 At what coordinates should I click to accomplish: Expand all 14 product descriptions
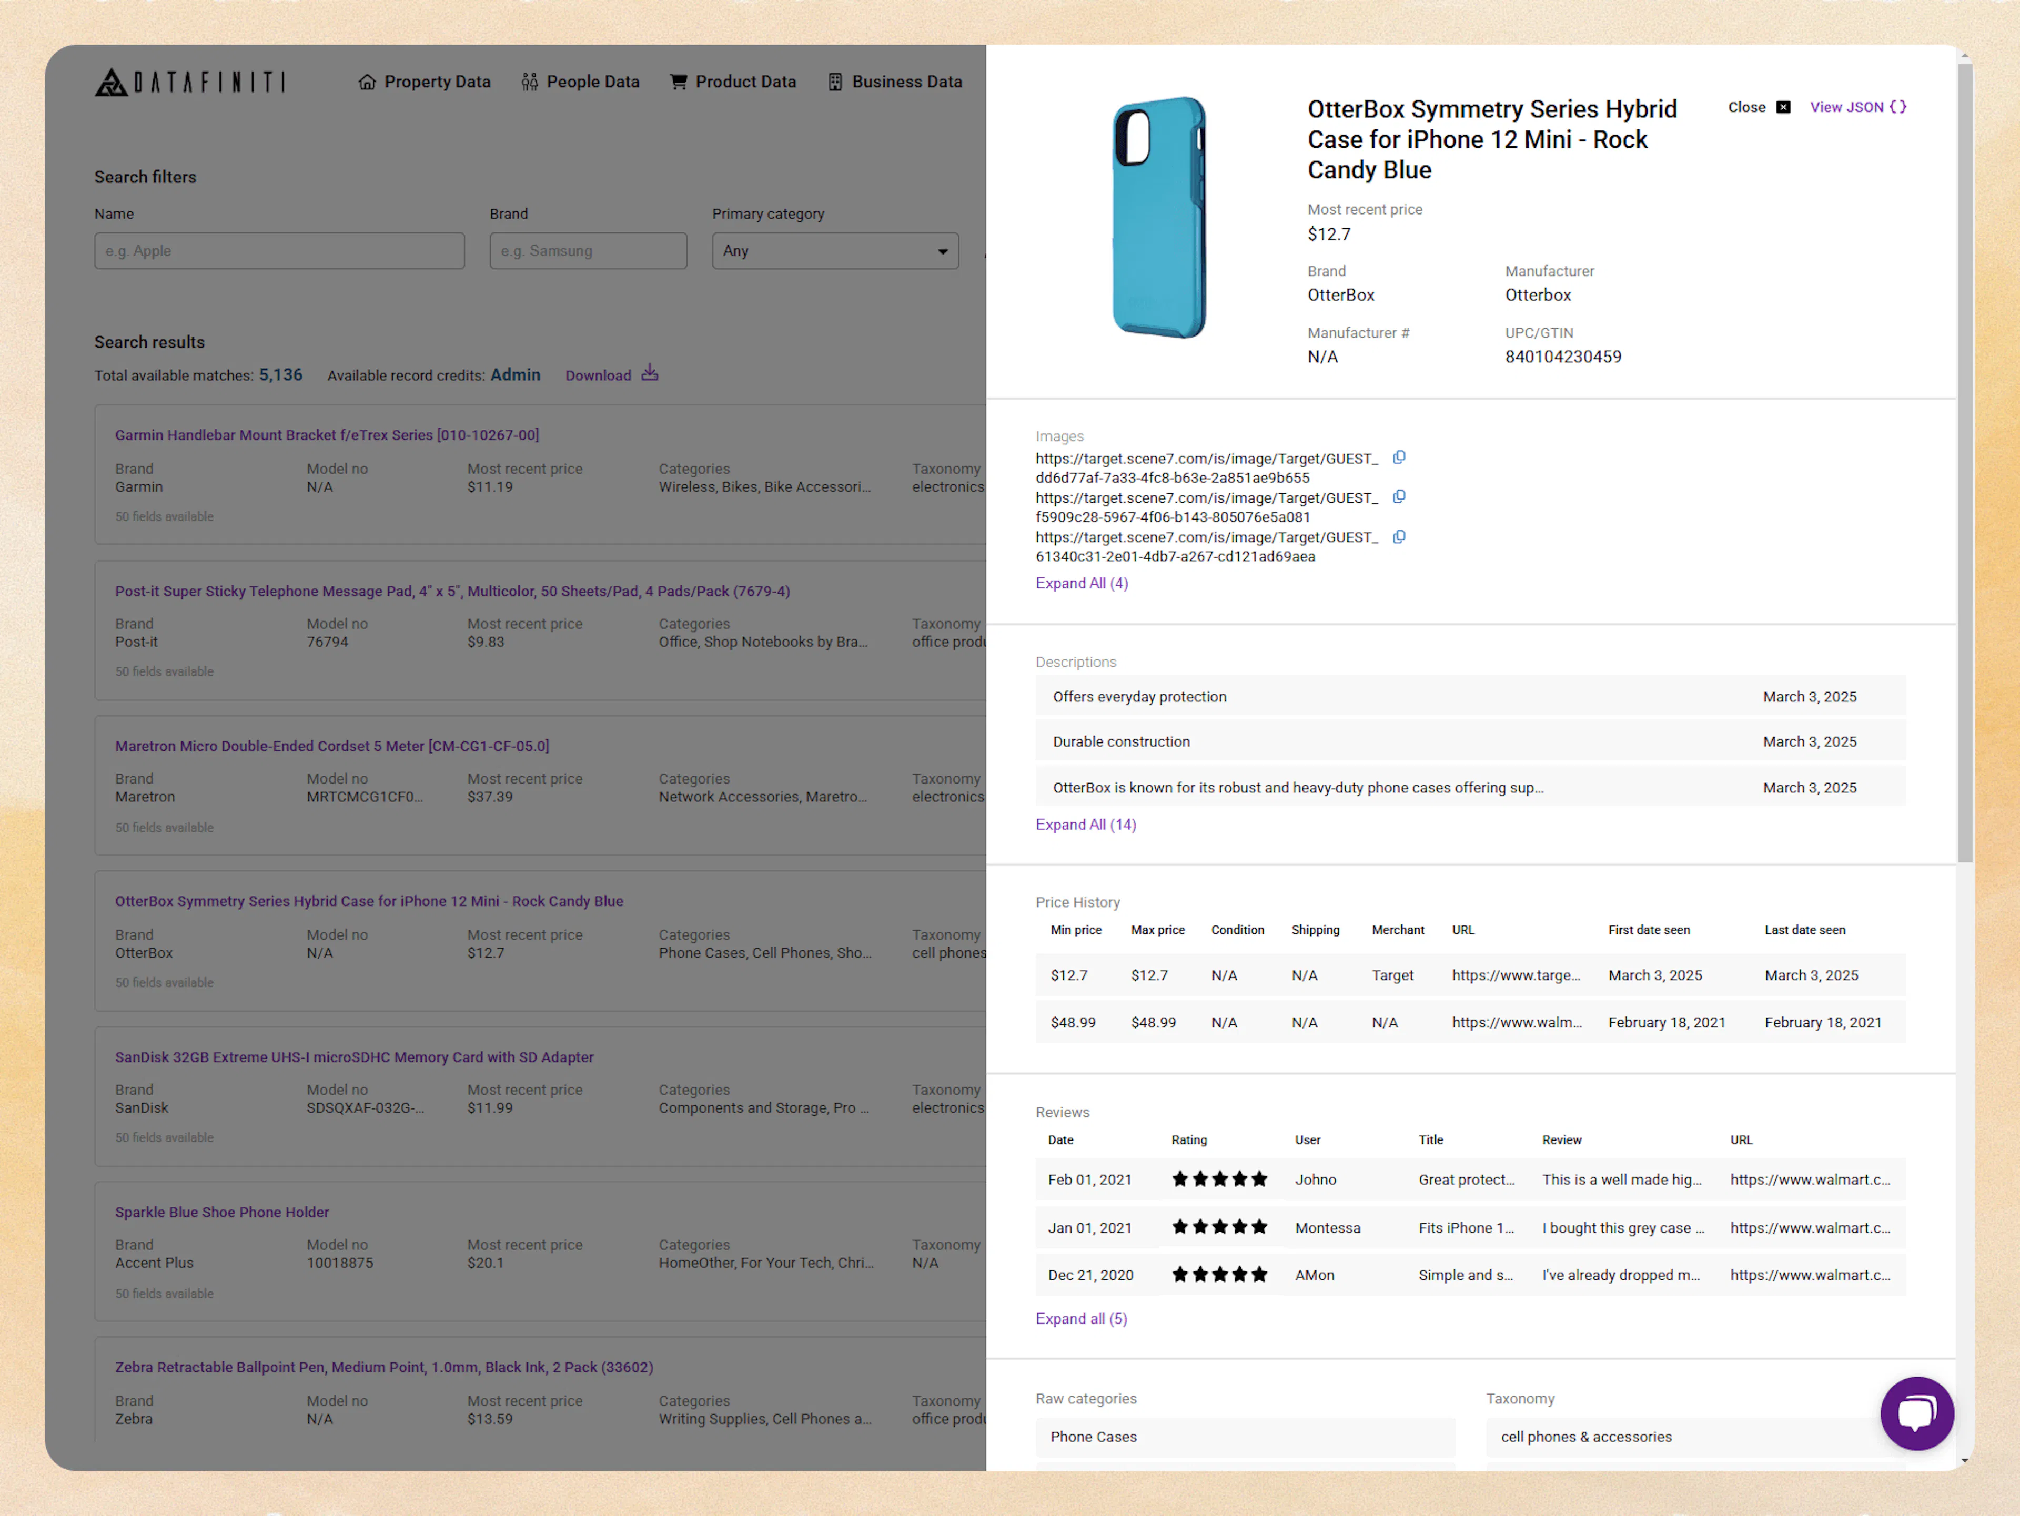[x=1086, y=824]
